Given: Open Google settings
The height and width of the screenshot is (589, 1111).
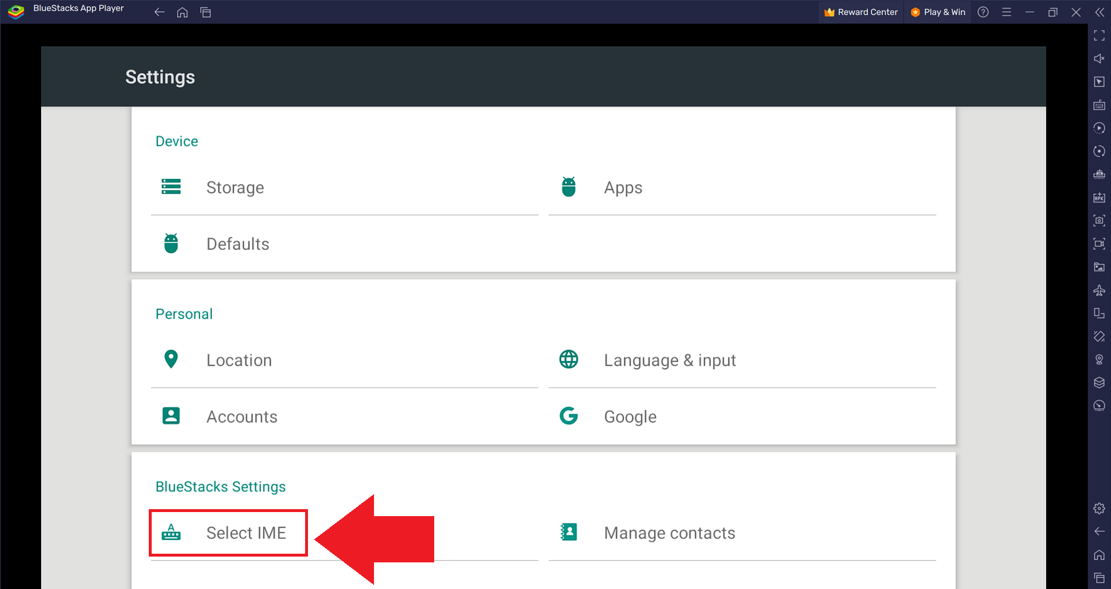Looking at the screenshot, I should (742, 417).
